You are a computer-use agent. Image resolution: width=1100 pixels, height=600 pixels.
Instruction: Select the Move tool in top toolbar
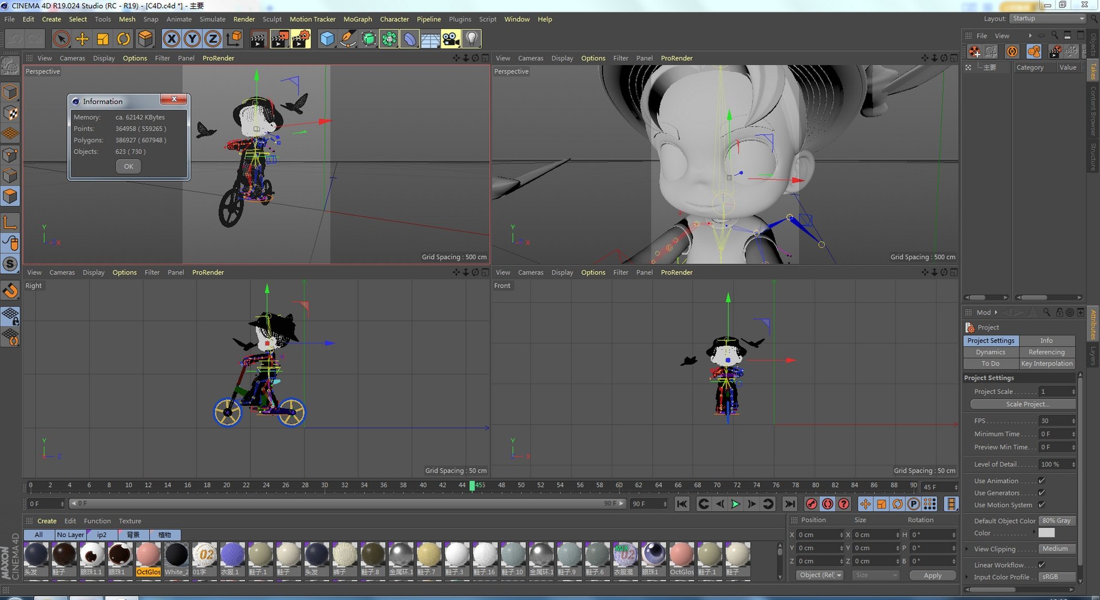pos(82,39)
